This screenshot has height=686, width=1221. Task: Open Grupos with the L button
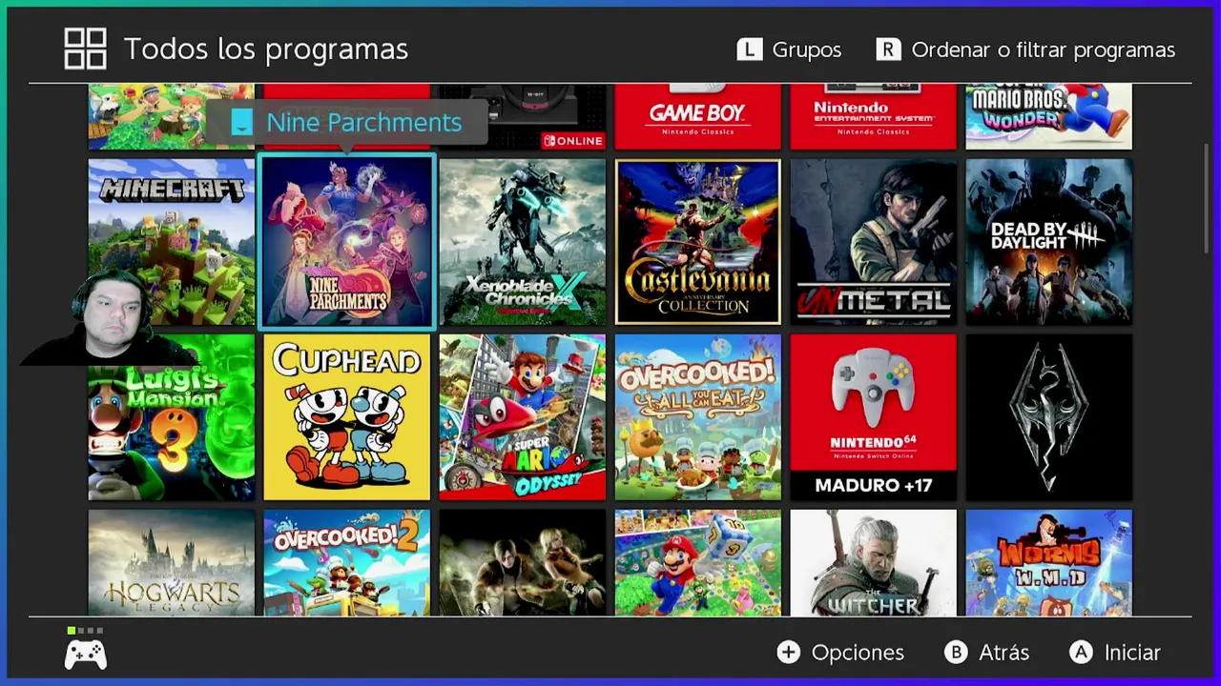pyautogui.click(x=789, y=50)
